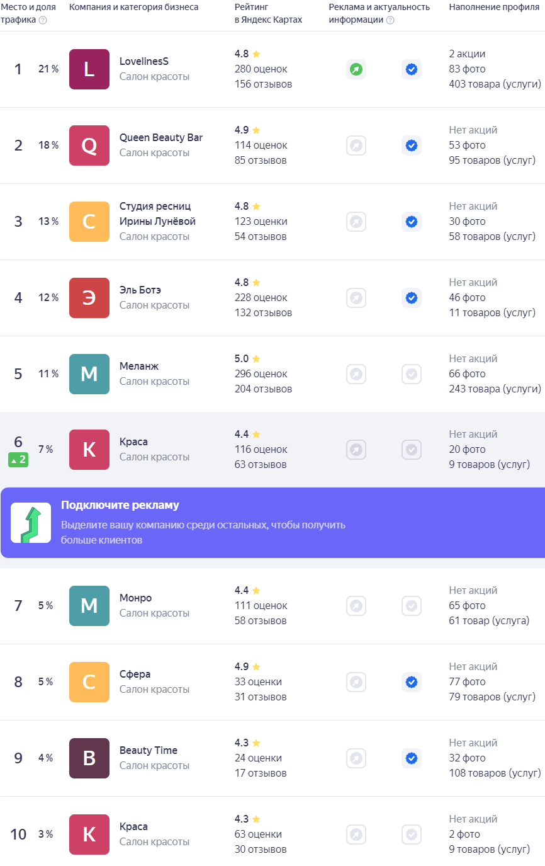Click the green advertising icon for LovelinesS
The height and width of the screenshot is (866, 545).
(356, 69)
